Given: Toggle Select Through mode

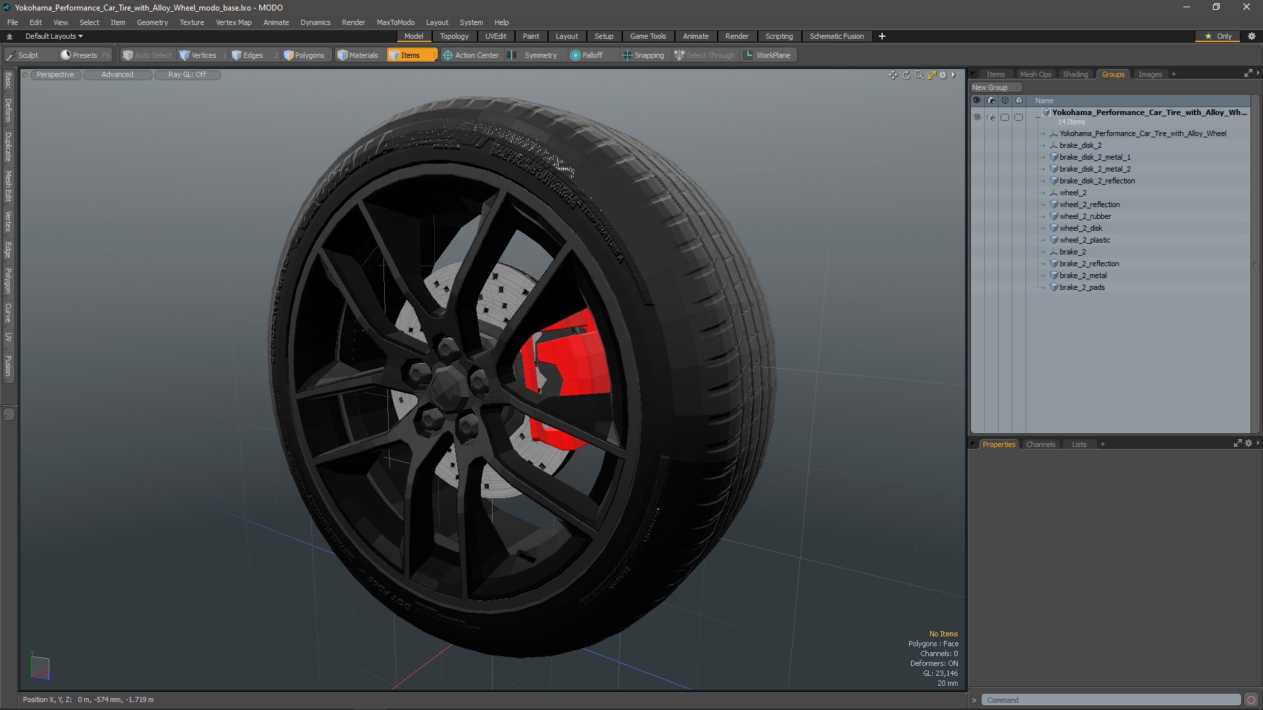Looking at the screenshot, I should click(x=705, y=55).
